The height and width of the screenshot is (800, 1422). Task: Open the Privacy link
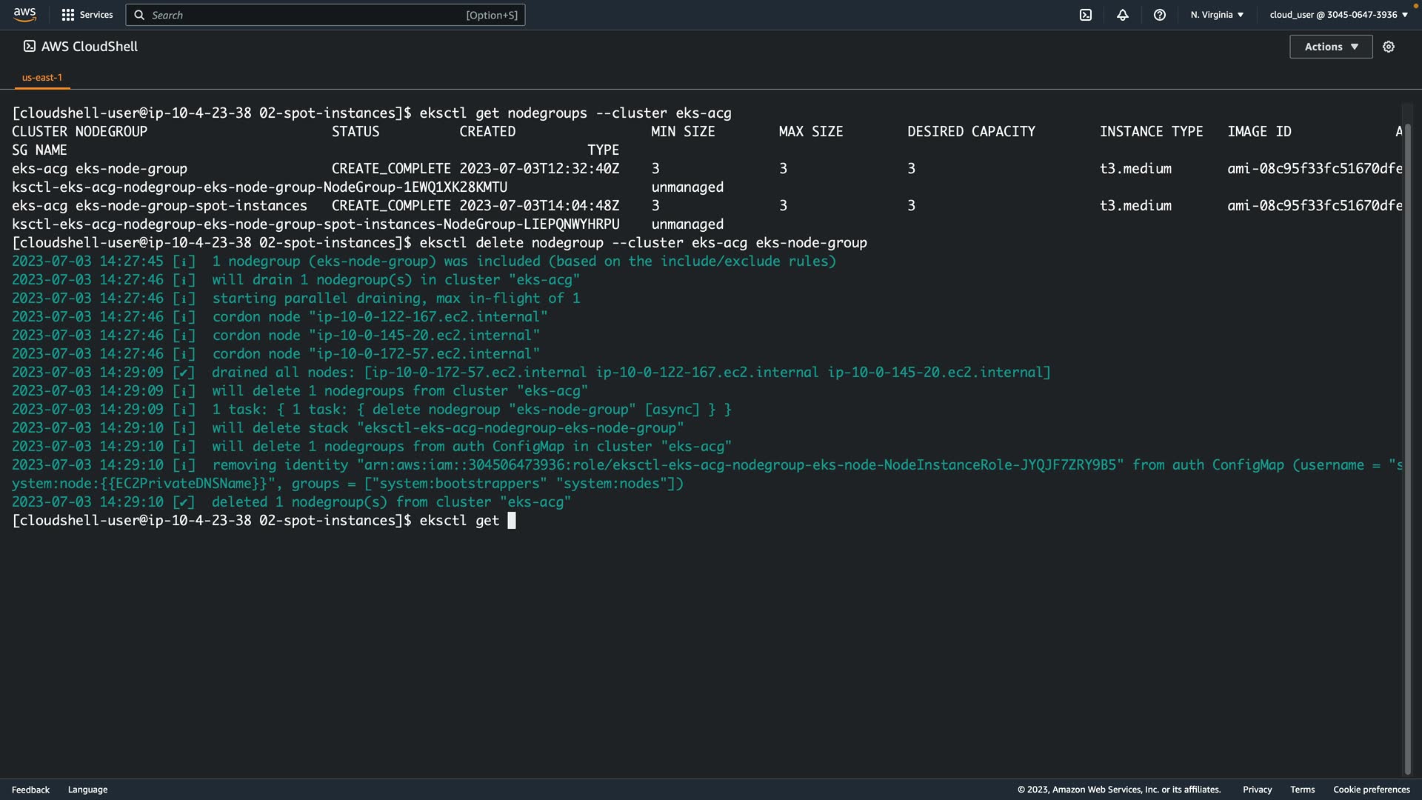click(x=1257, y=790)
